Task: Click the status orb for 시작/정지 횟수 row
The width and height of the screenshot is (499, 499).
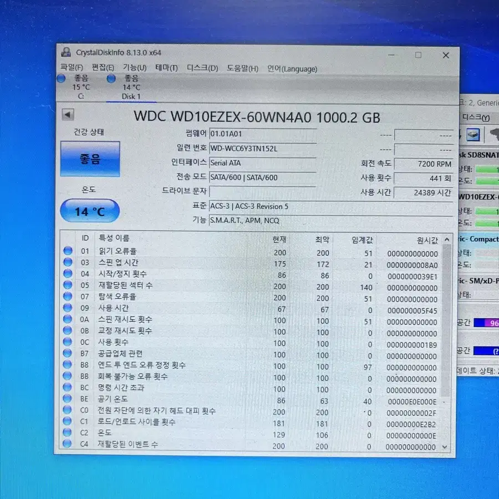Action: 68,273
